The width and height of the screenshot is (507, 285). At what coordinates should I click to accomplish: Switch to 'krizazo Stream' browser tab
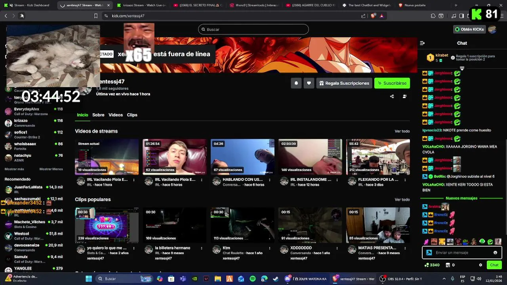tap(141, 5)
